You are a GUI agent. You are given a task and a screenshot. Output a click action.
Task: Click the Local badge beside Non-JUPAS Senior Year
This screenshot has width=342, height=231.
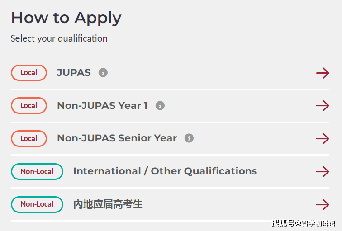[x=29, y=138]
